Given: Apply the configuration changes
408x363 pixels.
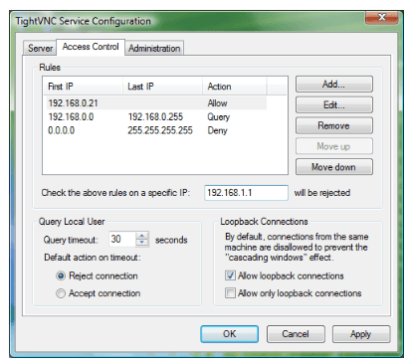Looking at the screenshot, I should click(361, 334).
